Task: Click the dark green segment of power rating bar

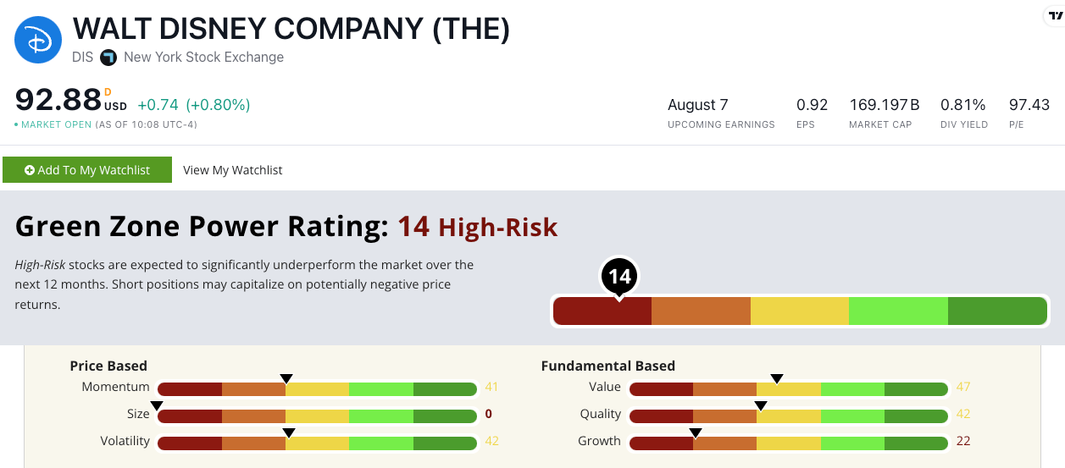Action: [x=998, y=311]
